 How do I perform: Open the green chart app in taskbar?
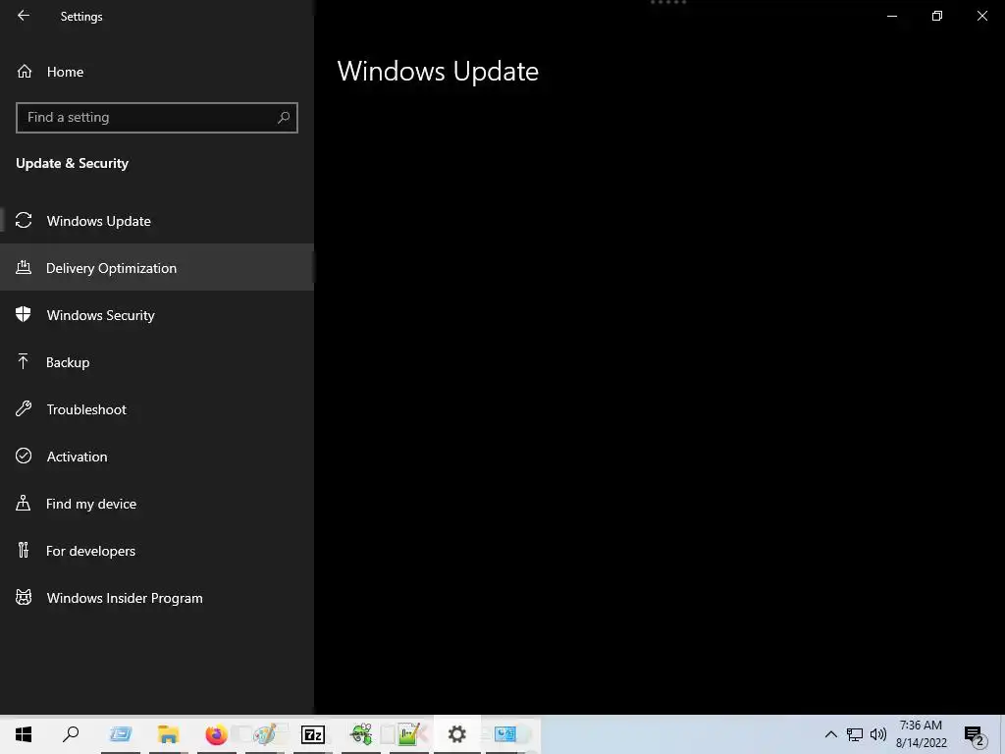[409, 734]
